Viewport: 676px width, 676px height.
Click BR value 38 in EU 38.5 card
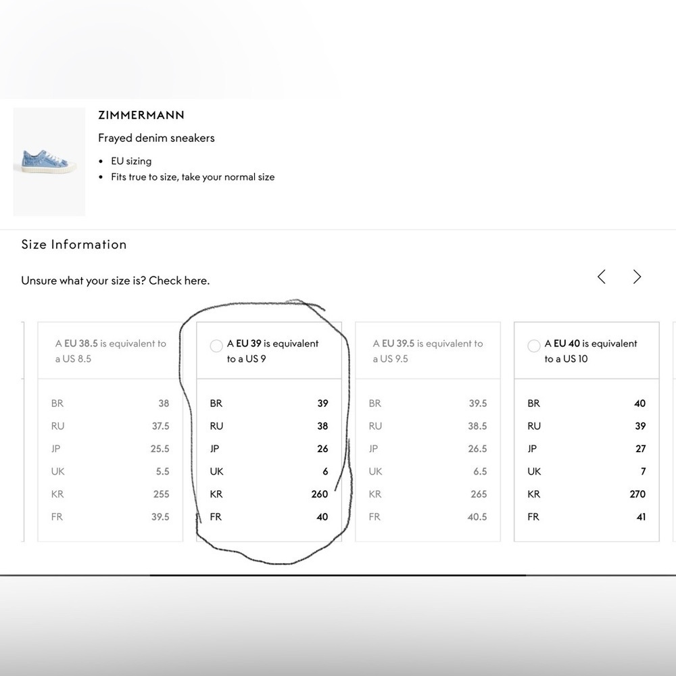coord(164,404)
